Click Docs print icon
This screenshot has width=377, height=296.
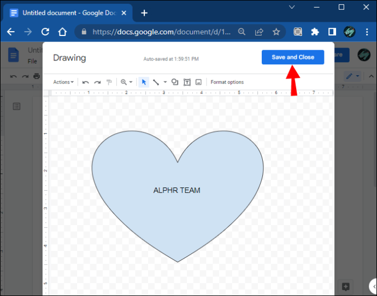coord(37,76)
